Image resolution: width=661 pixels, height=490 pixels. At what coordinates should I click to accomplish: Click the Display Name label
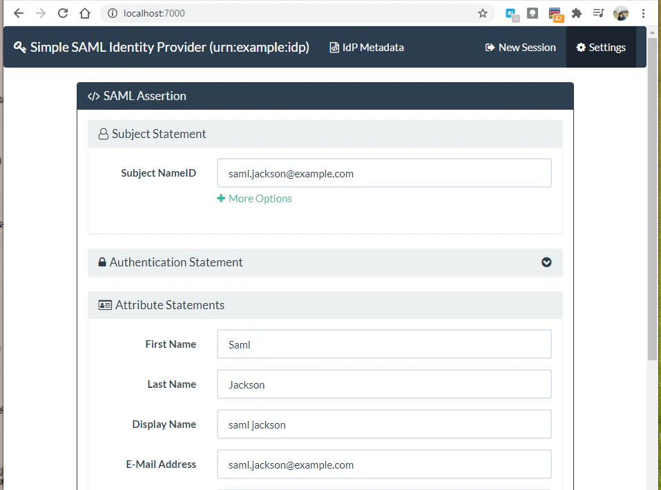click(x=164, y=424)
